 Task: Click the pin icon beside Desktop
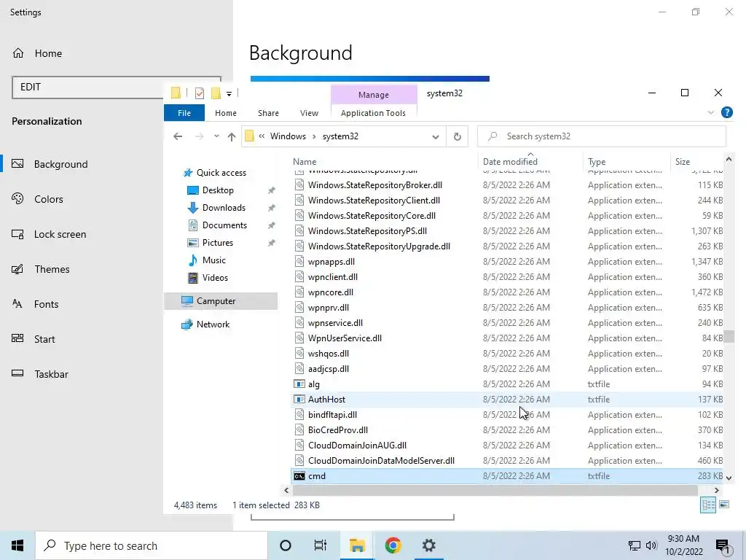coord(271,190)
